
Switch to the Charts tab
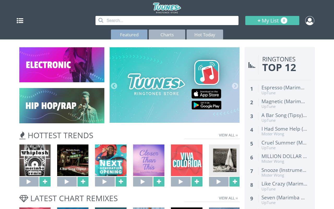167,34
